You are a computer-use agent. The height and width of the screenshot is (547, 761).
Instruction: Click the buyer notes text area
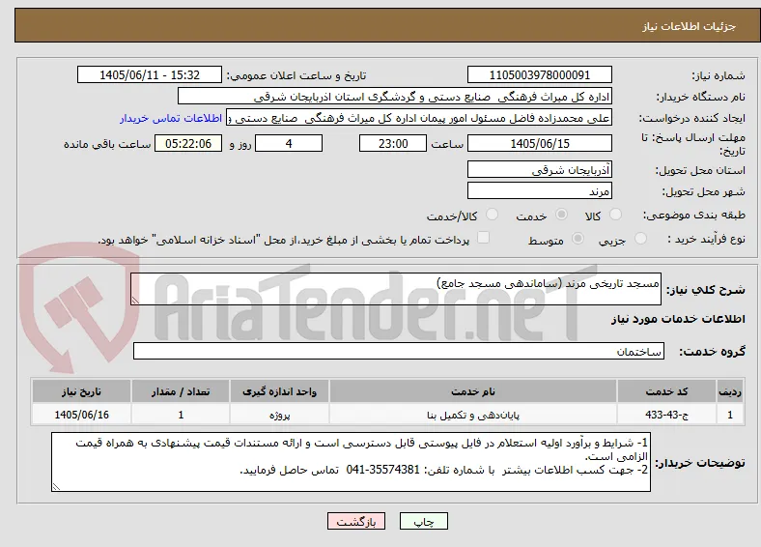tap(351, 462)
